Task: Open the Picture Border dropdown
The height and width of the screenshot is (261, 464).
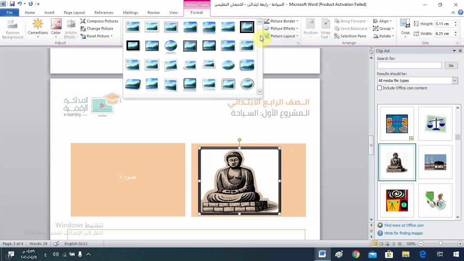Action: 281,21
